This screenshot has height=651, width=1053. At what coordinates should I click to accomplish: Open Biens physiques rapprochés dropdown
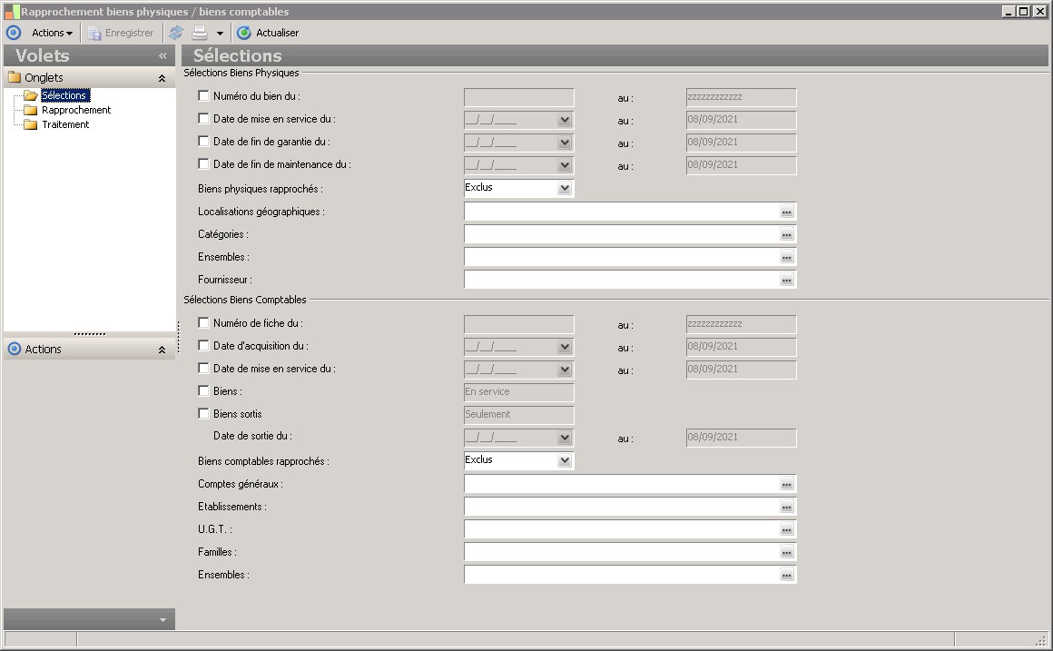(565, 188)
